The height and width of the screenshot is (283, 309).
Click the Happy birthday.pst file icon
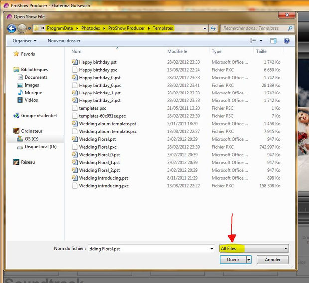(x=74, y=62)
